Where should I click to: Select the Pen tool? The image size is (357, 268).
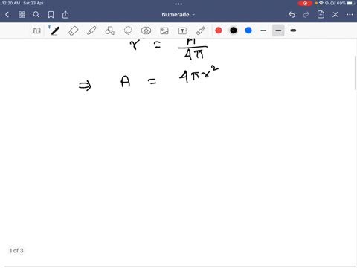coord(55,31)
